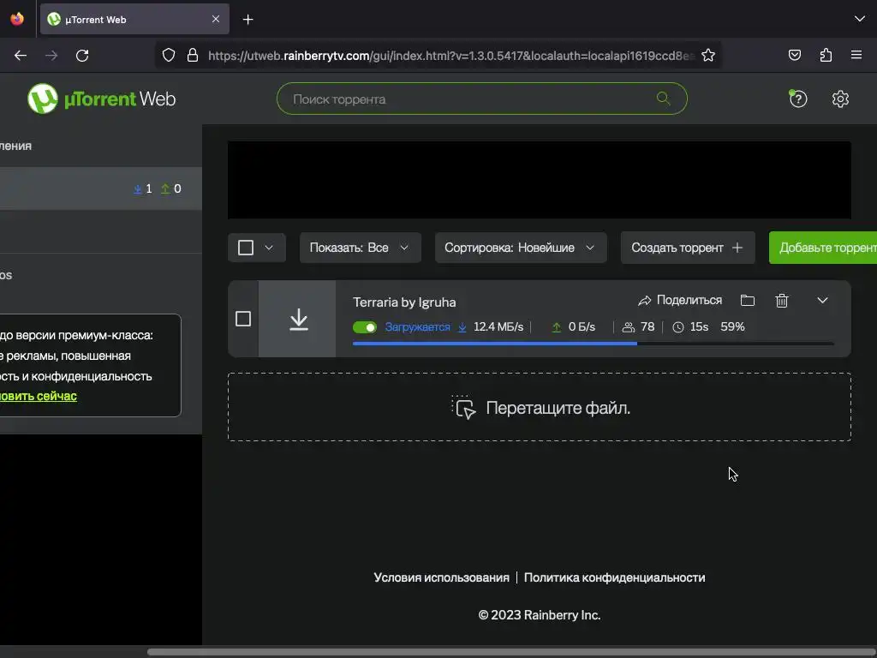The image size is (877, 658).
Task: Click © 2023 Rainberry Inc. text
Action: [540, 615]
